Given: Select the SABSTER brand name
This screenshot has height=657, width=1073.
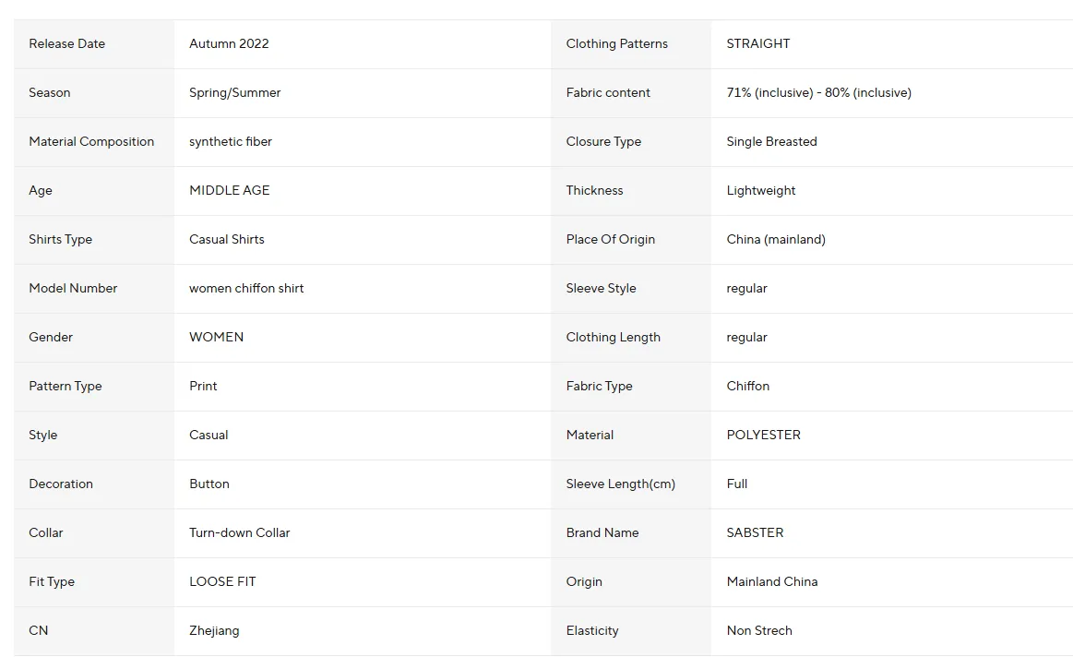Looking at the screenshot, I should (x=755, y=532).
